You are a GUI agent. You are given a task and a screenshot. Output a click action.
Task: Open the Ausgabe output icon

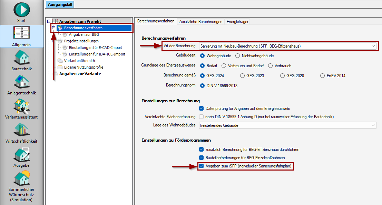(x=21, y=154)
